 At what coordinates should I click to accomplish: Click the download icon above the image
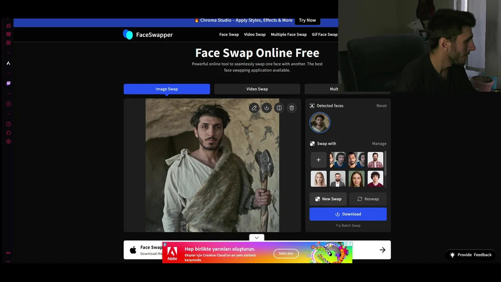[267, 108]
